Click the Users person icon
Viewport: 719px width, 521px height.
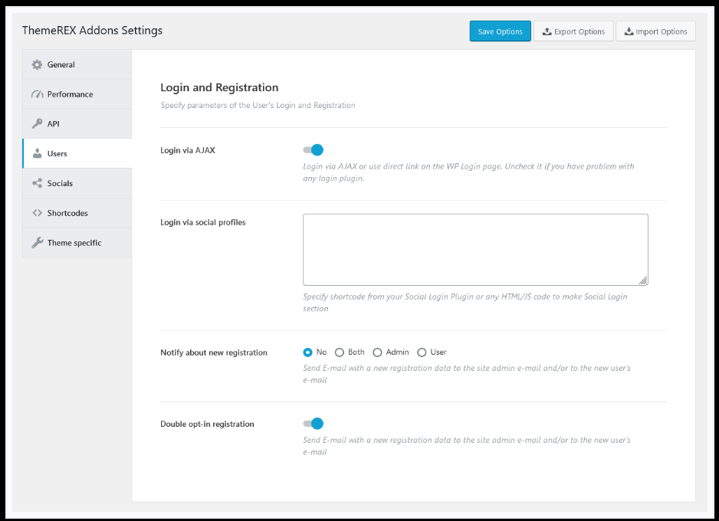37,153
